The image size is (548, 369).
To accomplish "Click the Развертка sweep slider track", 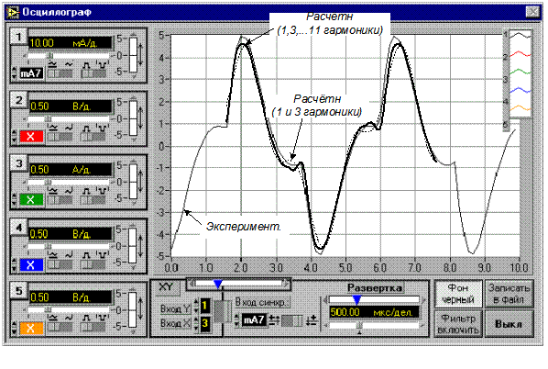I will [x=374, y=299].
